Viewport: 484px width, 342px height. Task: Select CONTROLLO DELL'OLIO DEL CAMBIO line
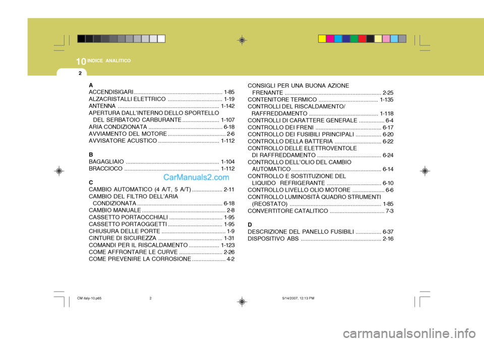pos(299,162)
